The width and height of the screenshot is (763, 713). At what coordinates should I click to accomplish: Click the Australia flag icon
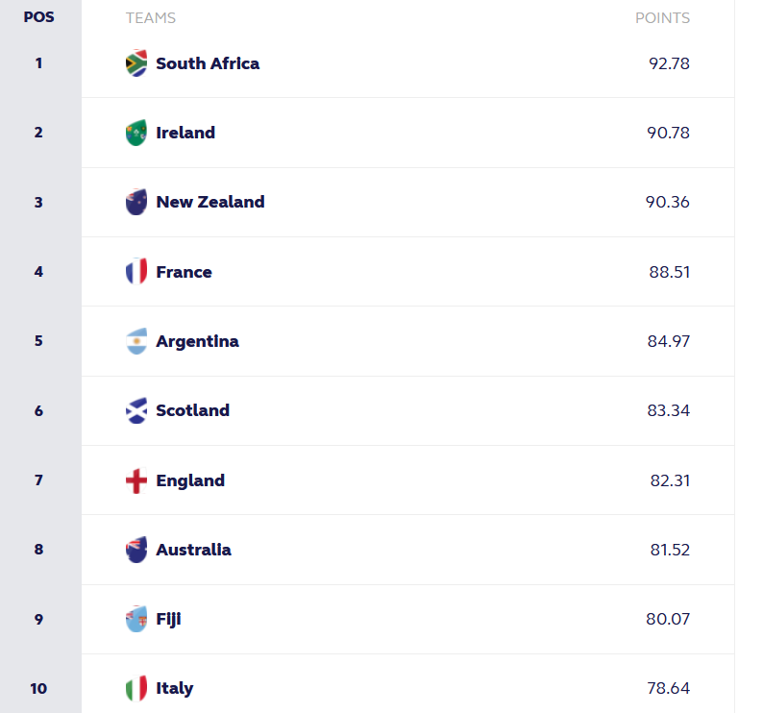tap(136, 550)
